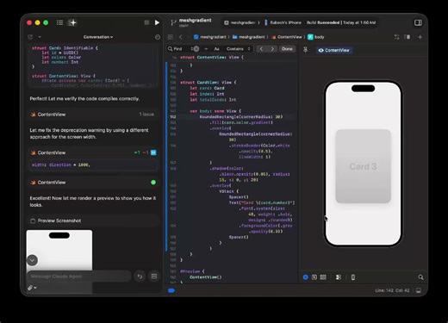Click the blue debug area indicator

pos(171,290)
